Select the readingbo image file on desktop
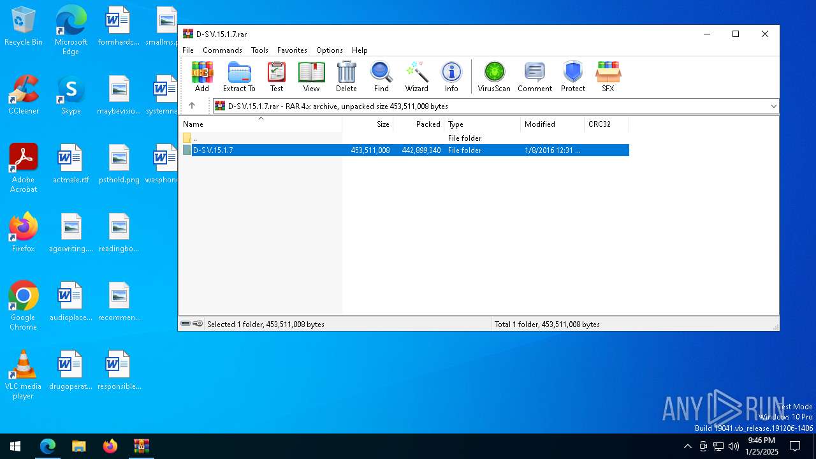Screen dimensions: 816x459 pyautogui.click(x=119, y=233)
